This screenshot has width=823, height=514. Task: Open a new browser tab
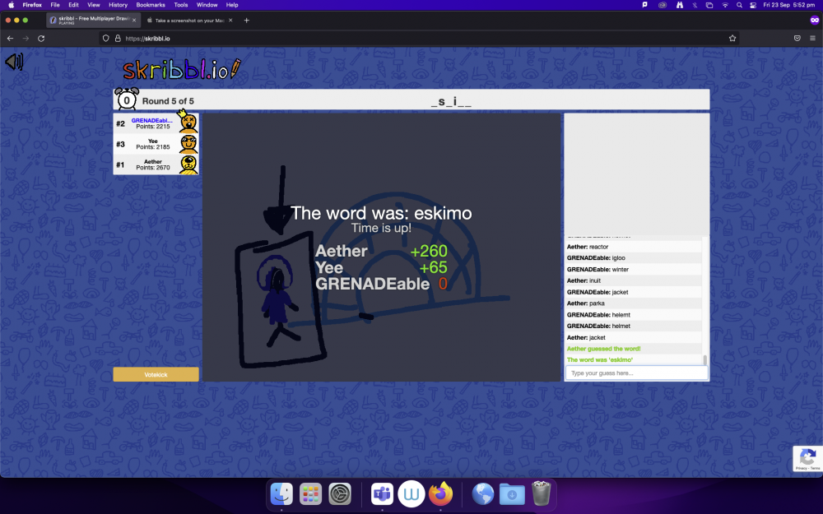[x=247, y=20]
